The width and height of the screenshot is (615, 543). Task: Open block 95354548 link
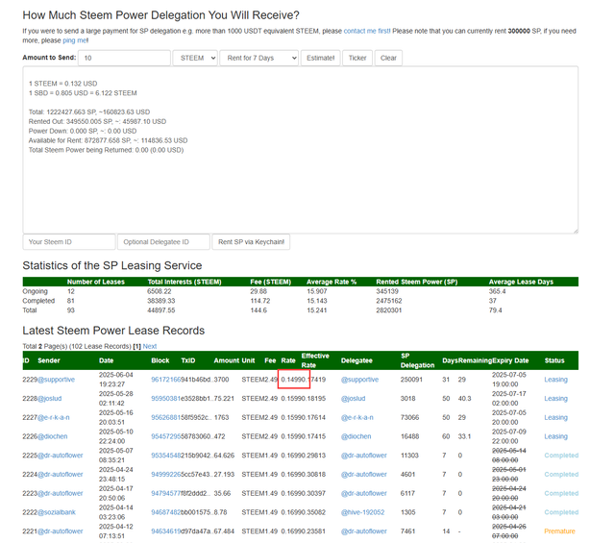click(x=166, y=456)
